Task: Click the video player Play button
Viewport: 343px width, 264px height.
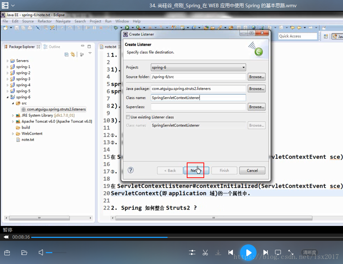Action: click(x=248, y=253)
